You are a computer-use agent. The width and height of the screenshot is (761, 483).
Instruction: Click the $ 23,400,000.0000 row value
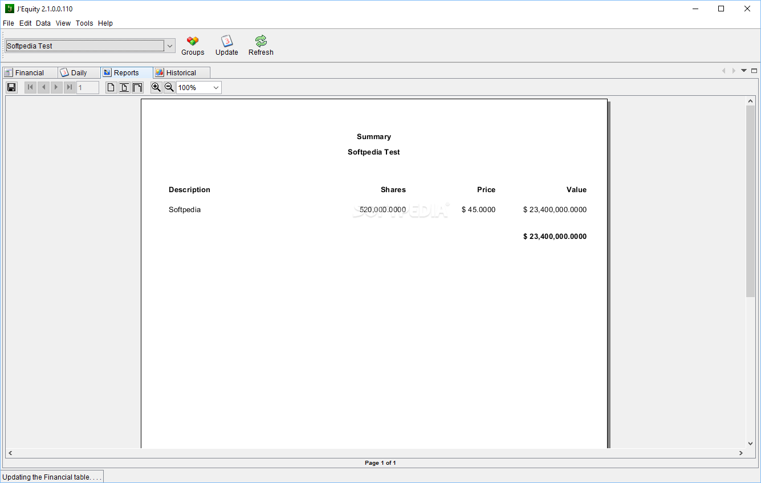click(555, 209)
